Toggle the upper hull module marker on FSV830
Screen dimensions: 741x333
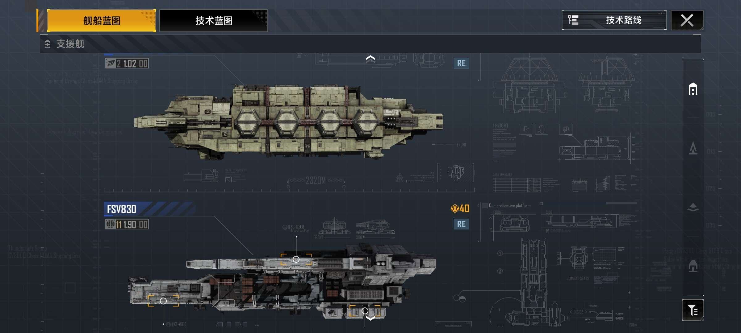coord(296,259)
